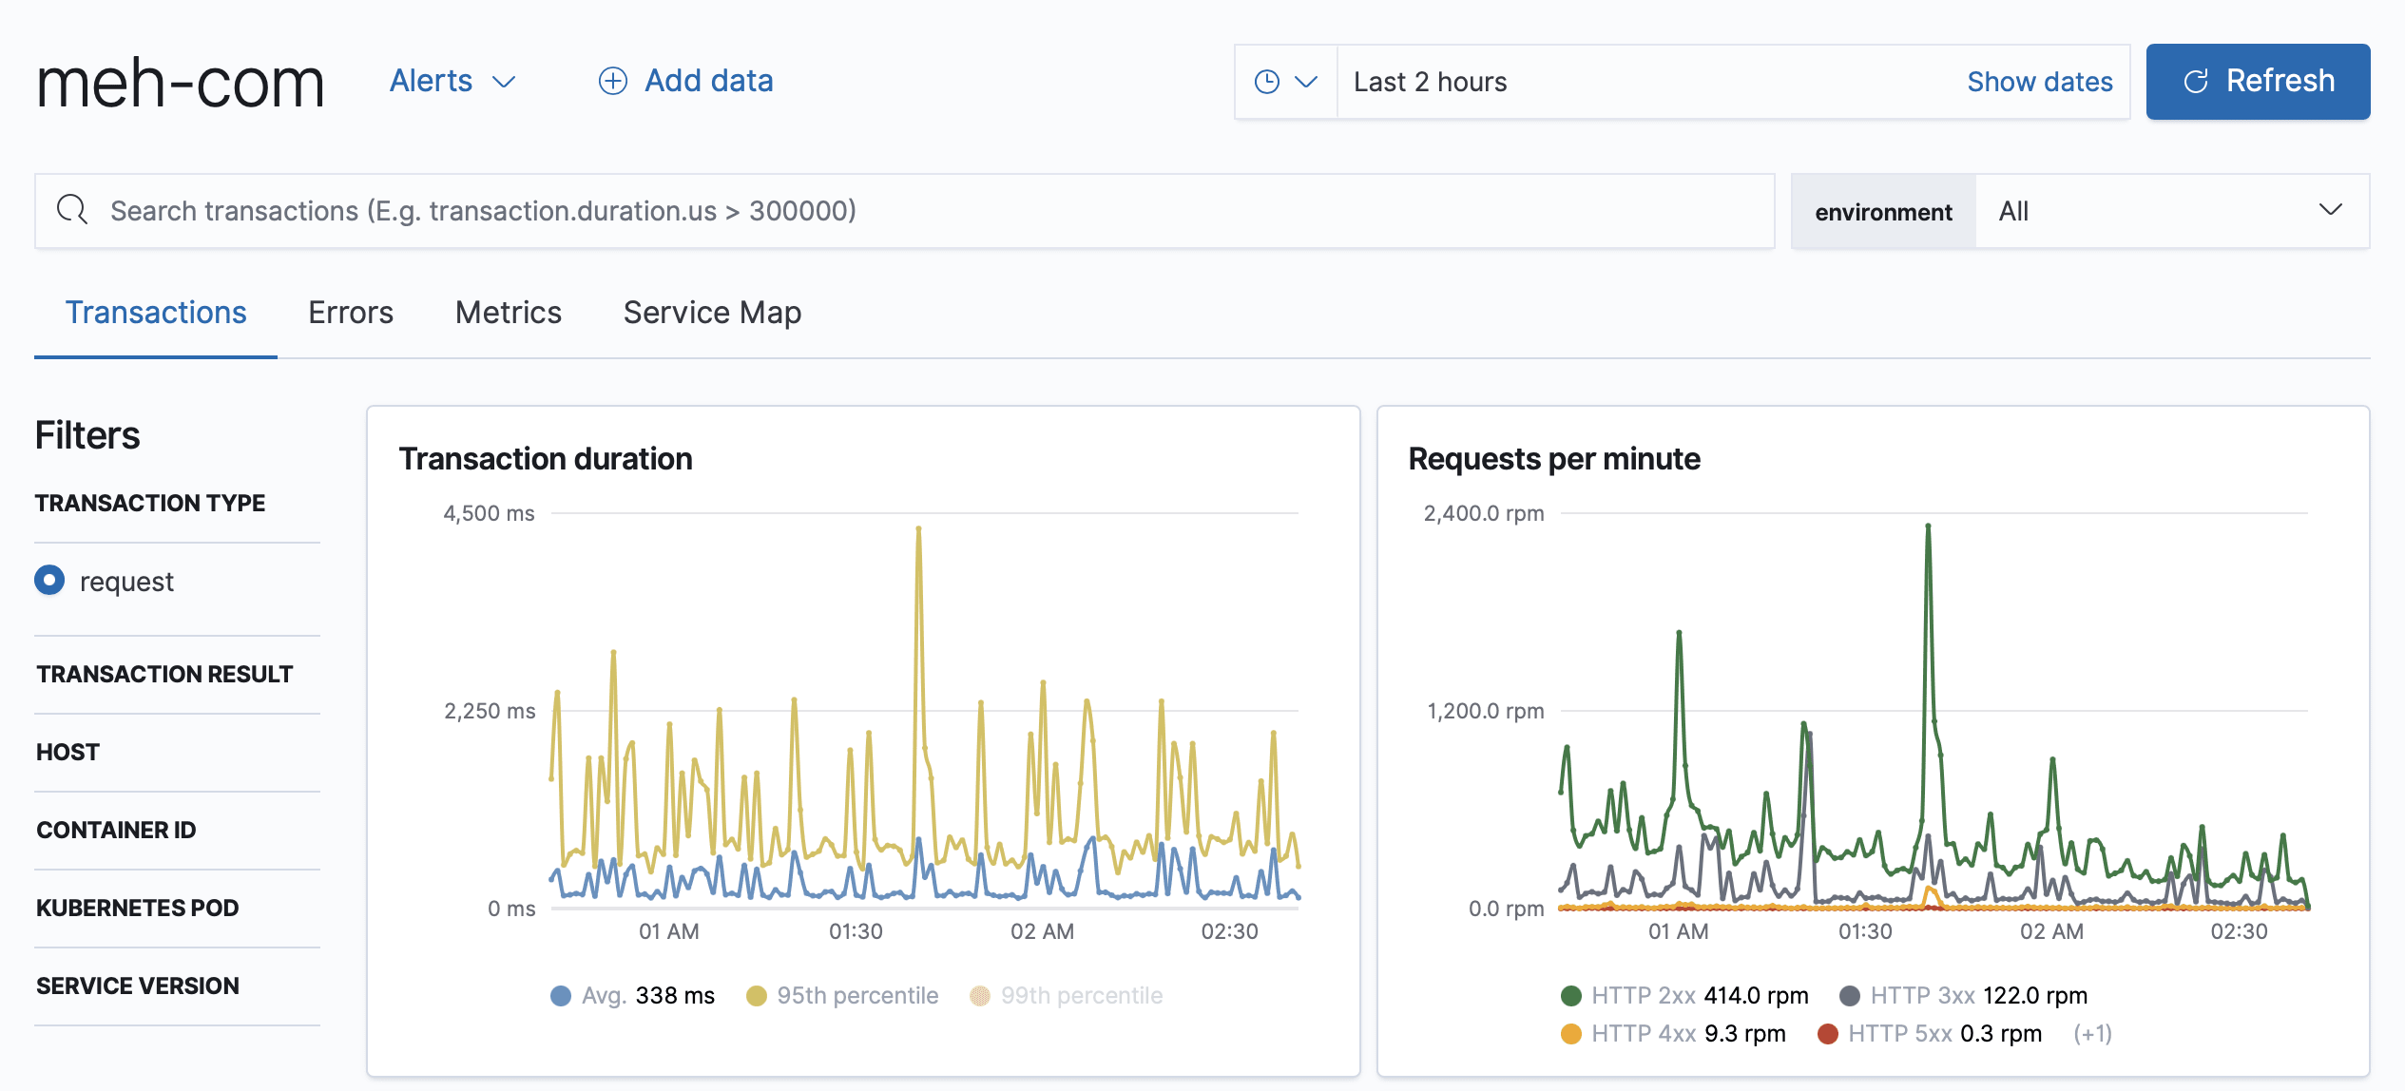Click the search magnifier icon

72,210
